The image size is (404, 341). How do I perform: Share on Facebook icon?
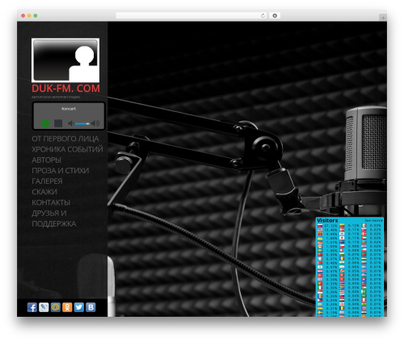[32, 307]
